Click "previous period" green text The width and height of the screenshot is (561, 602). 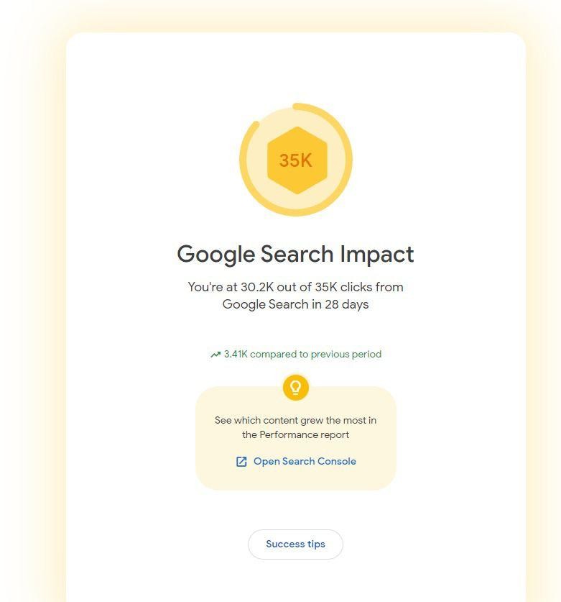click(x=346, y=354)
